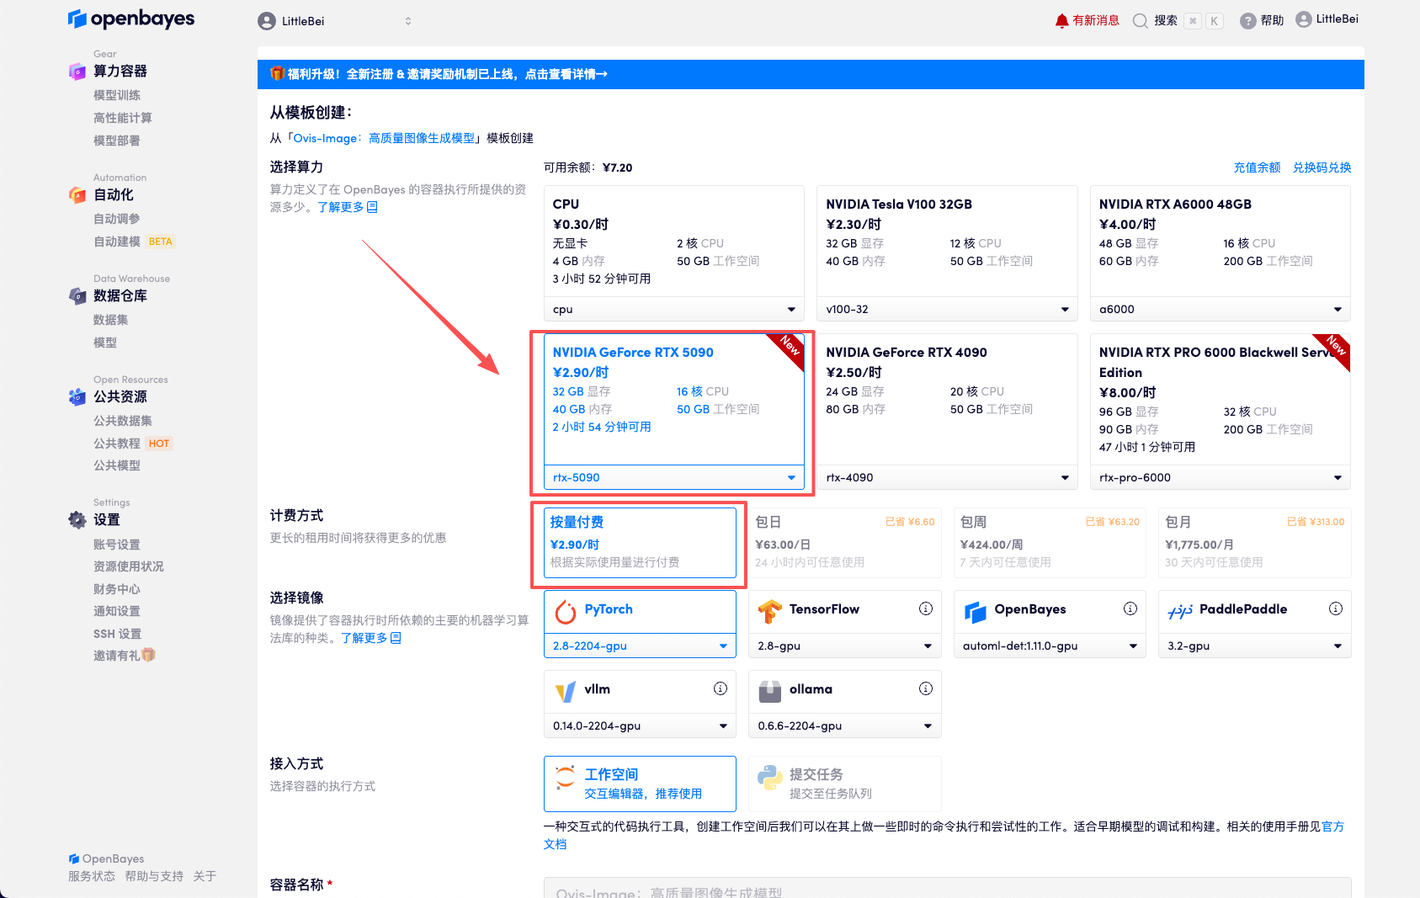Click OpenBayes image info icon
This screenshot has width=1420, height=898.
pos(1130,608)
